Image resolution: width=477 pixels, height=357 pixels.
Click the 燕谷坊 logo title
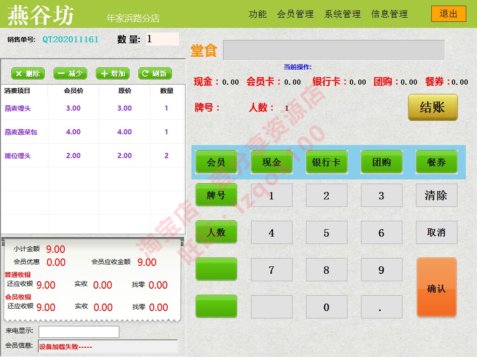[41, 15]
